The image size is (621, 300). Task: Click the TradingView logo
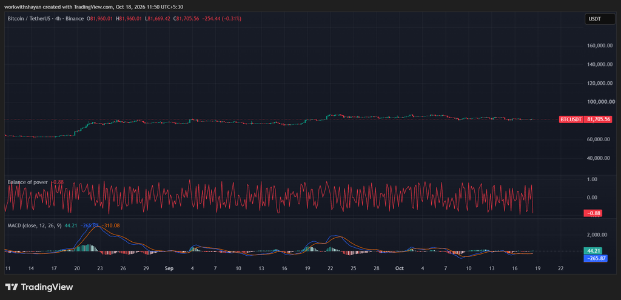(x=39, y=287)
